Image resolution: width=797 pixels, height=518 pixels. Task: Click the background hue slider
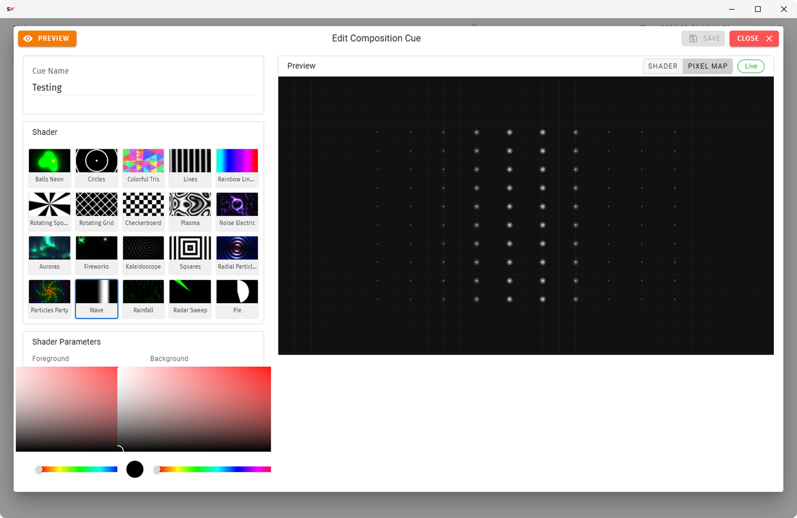(x=213, y=469)
